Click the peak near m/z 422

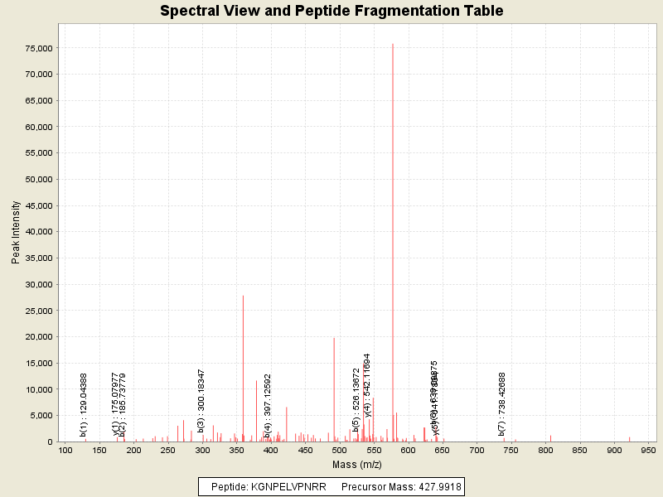286,424
